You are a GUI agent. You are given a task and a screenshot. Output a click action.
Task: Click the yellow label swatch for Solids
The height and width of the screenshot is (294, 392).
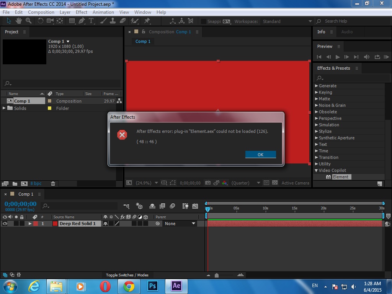coord(49,108)
